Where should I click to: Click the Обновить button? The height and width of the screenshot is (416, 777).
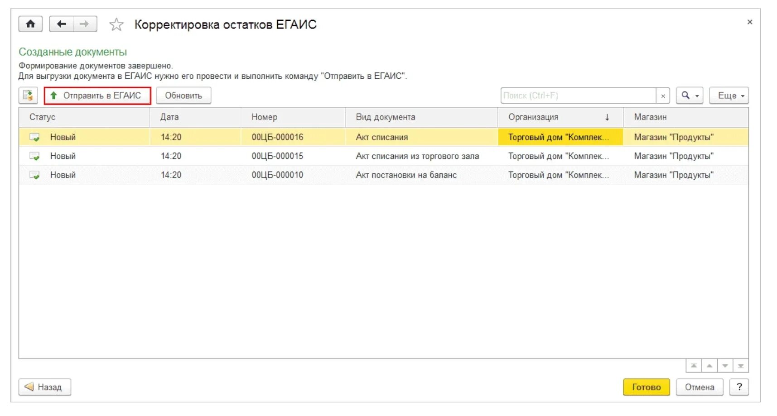tap(183, 96)
